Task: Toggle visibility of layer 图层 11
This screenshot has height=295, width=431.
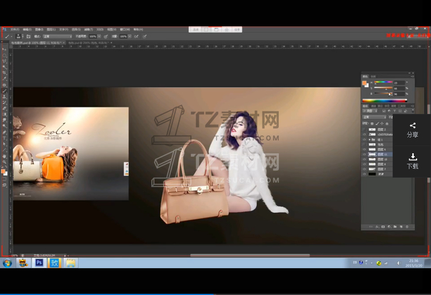Action: point(364,154)
